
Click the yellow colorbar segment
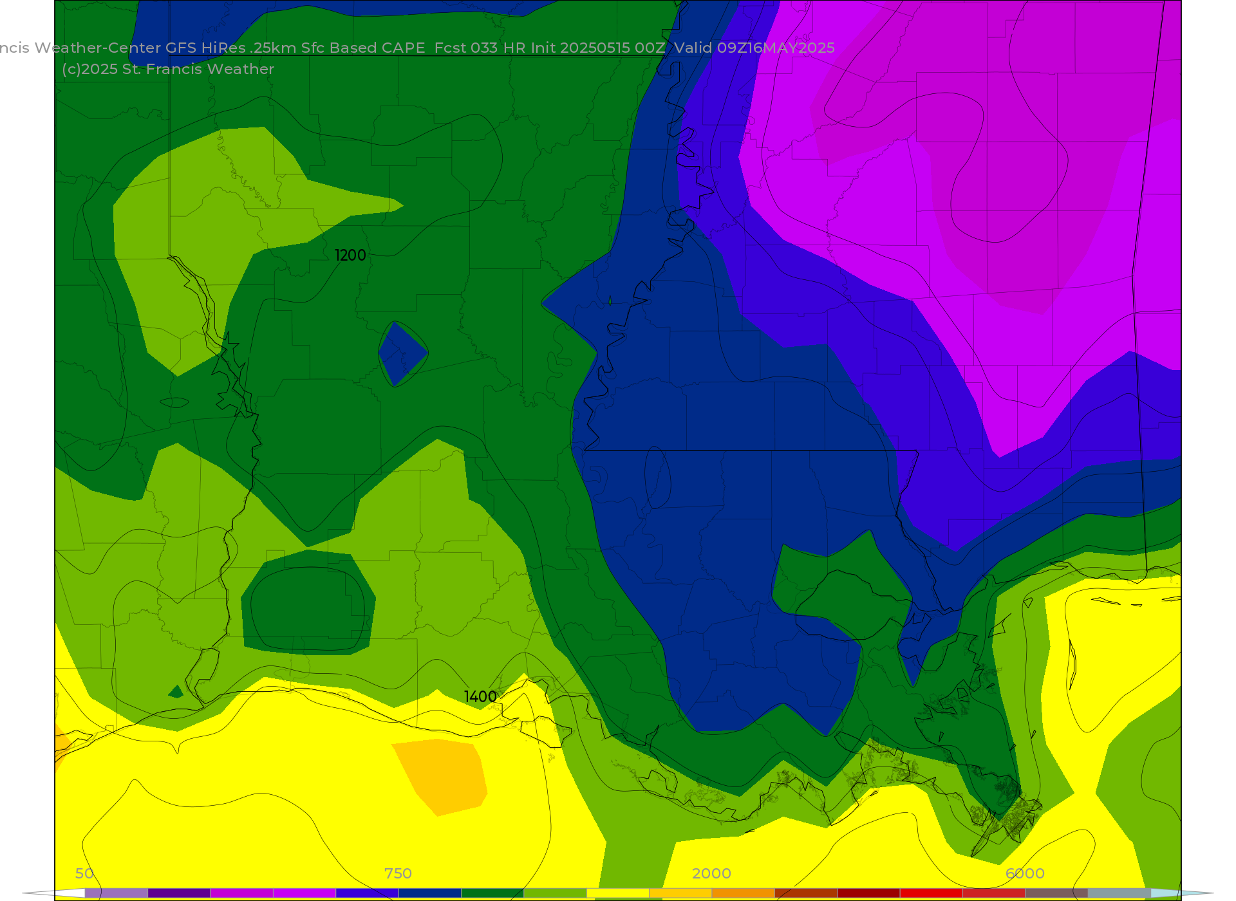tap(618, 893)
